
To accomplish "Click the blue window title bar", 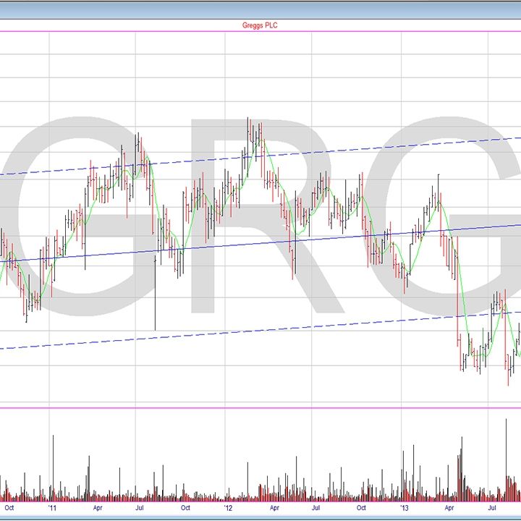I will tap(260, 9).
